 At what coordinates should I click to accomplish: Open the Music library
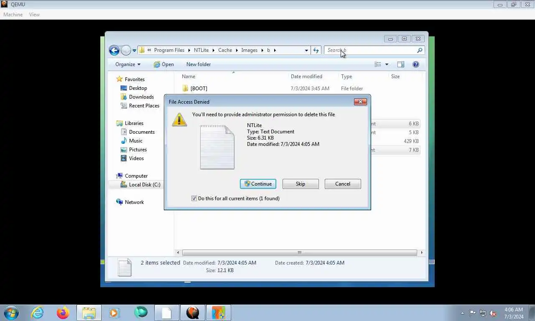coord(135,141)
